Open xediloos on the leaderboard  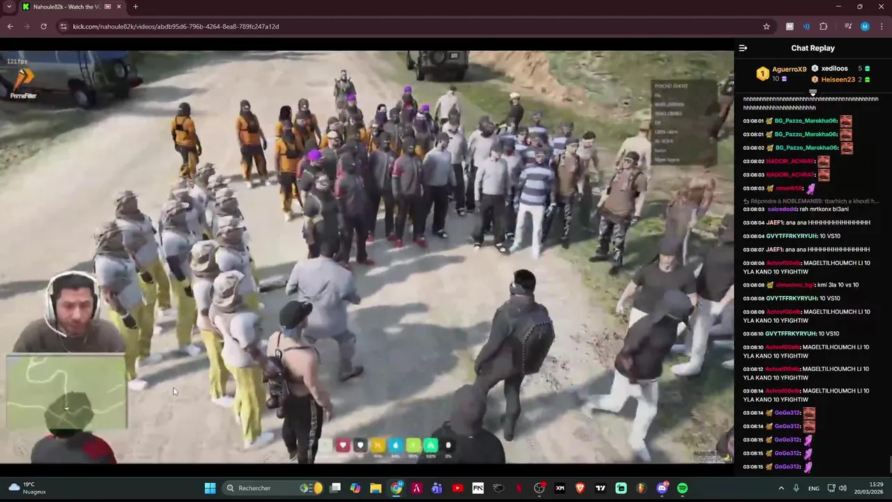coord(834,68)
